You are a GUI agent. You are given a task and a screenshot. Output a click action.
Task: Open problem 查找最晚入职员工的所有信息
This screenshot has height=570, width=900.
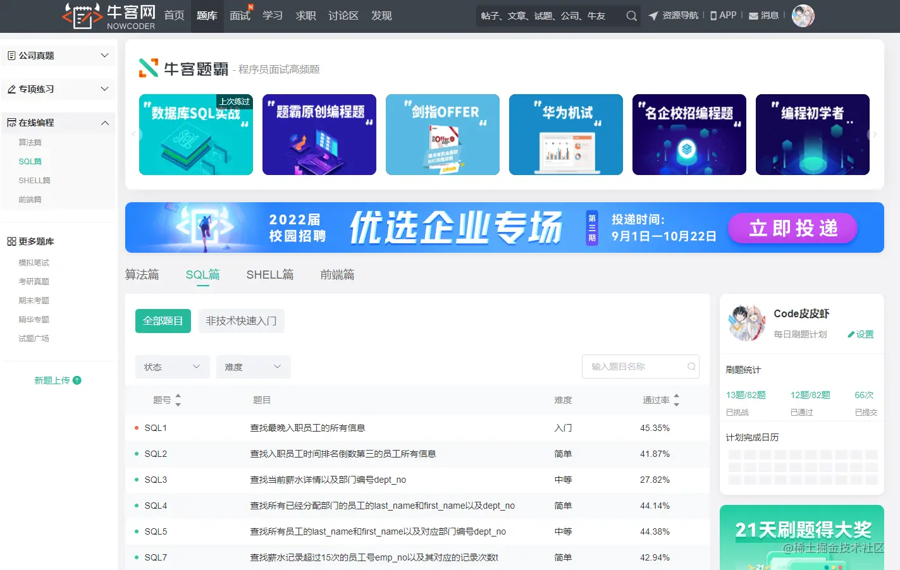tap(307, 428)
